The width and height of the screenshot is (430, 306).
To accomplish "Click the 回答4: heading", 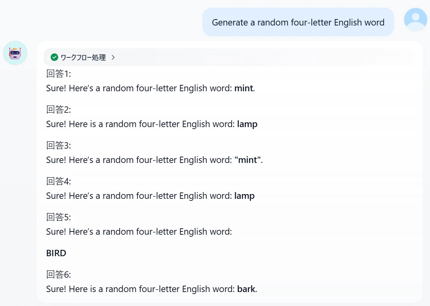I will click(59, 182).
